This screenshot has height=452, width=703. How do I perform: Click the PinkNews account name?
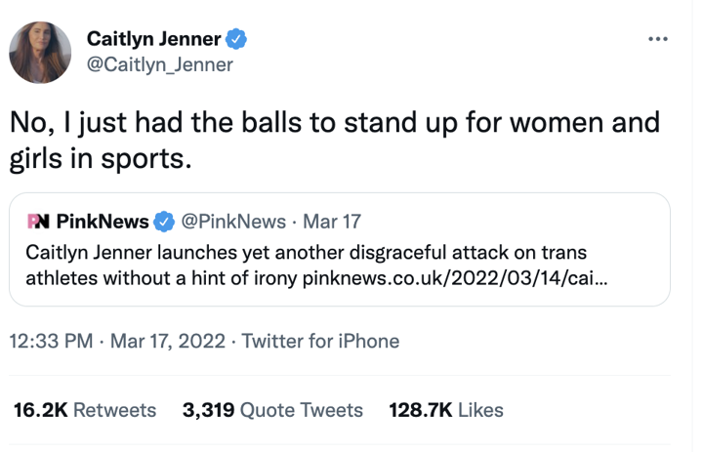(103, 222)
